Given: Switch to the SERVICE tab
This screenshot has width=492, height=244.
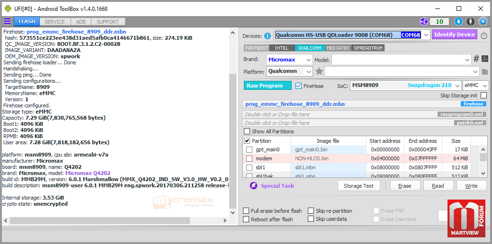Looking at the screenshot, I should (x=54, y=22).
